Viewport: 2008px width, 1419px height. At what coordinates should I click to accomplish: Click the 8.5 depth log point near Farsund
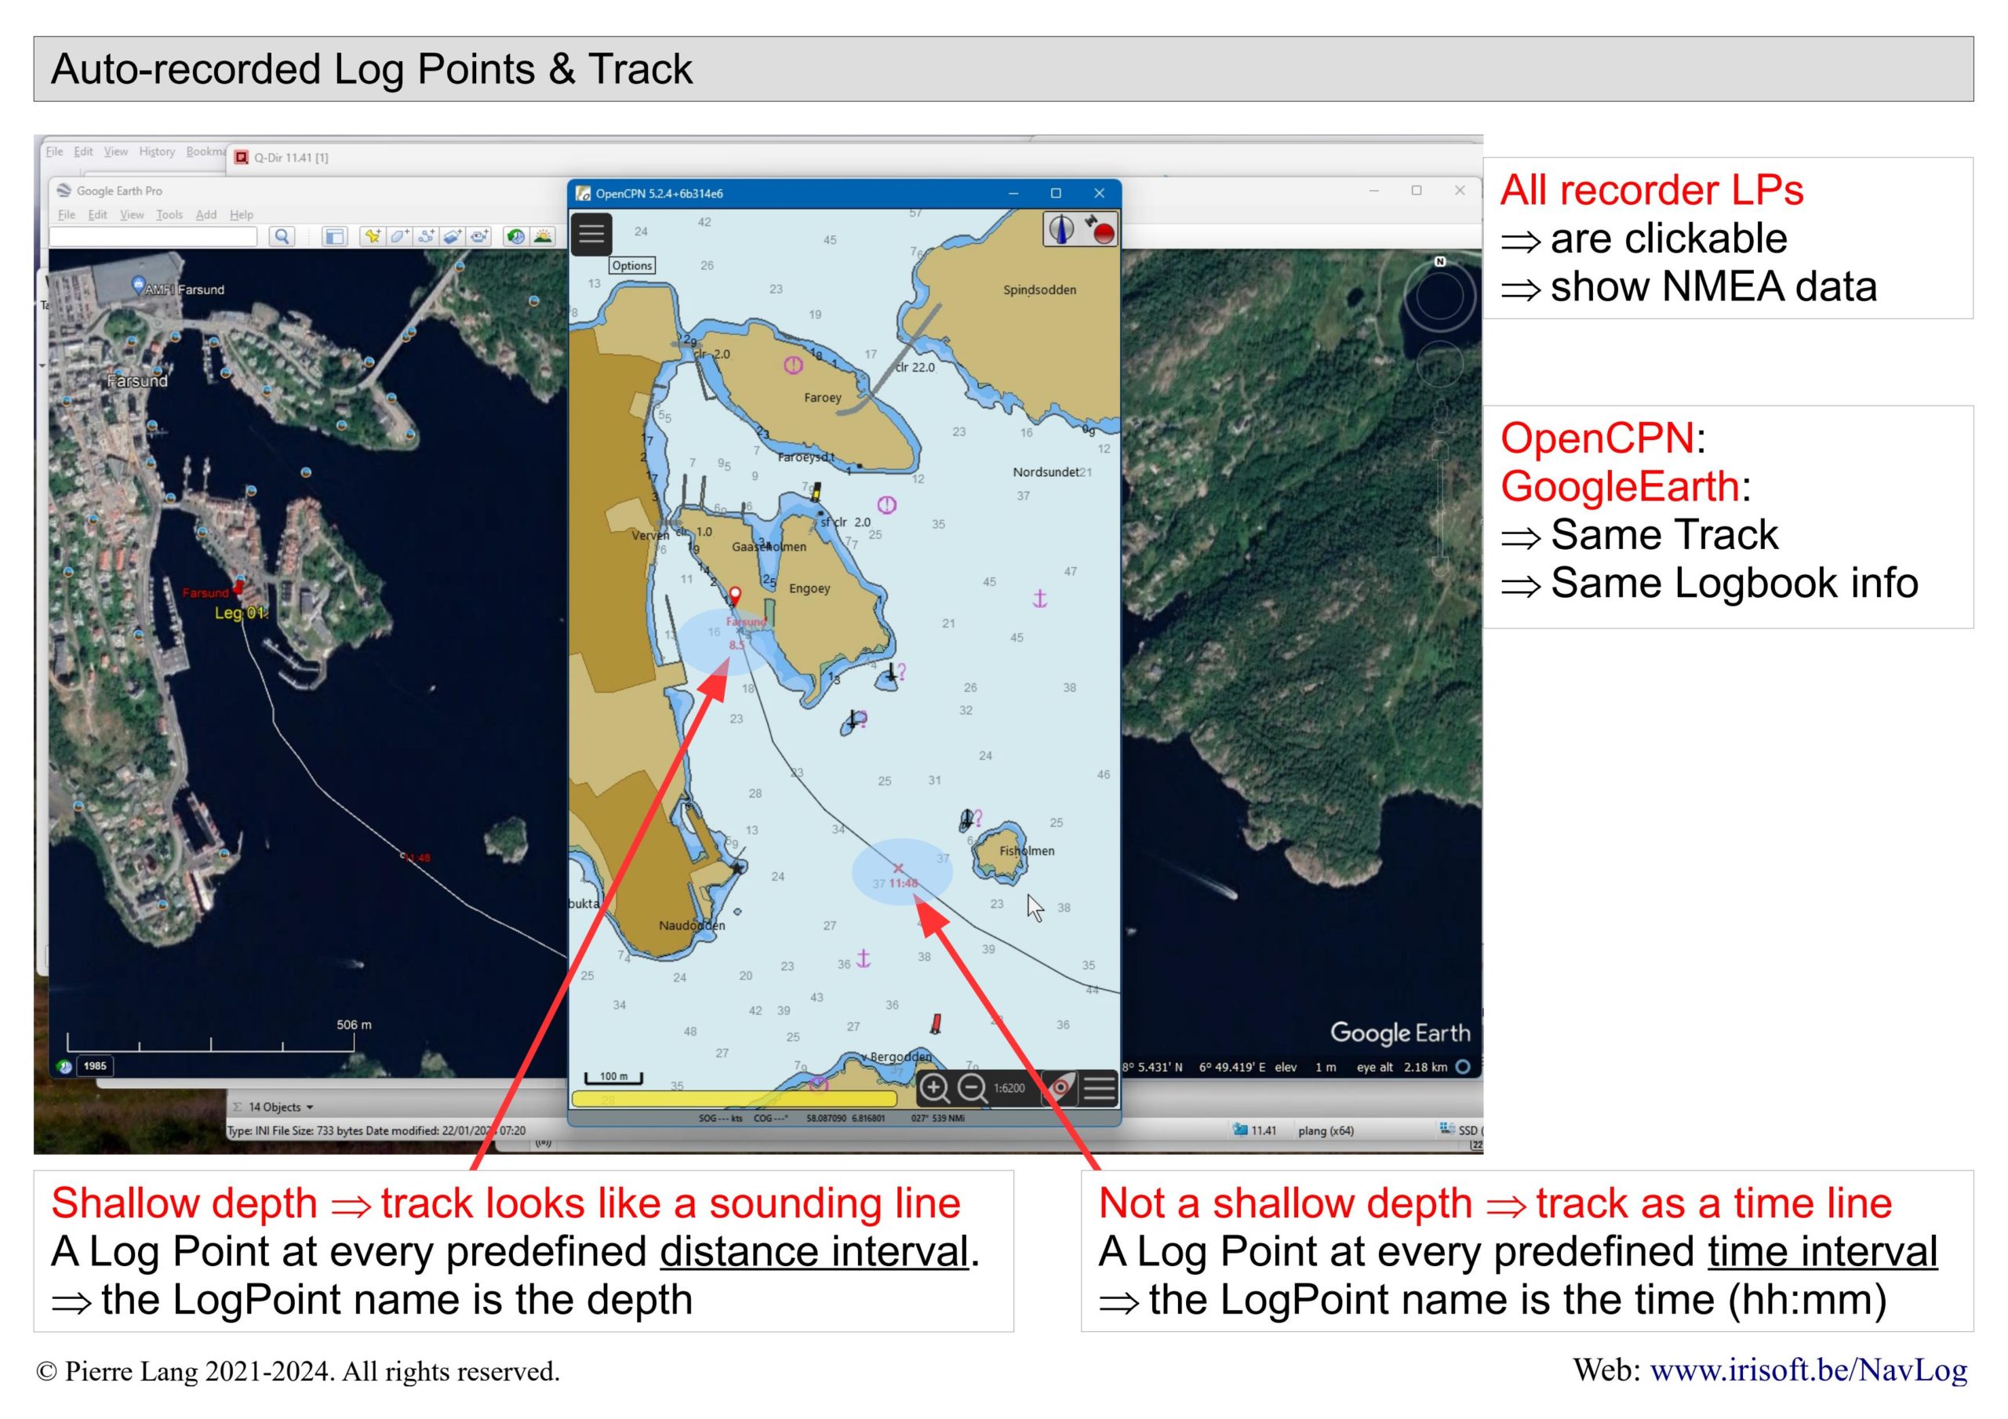[x=737, y=645]
